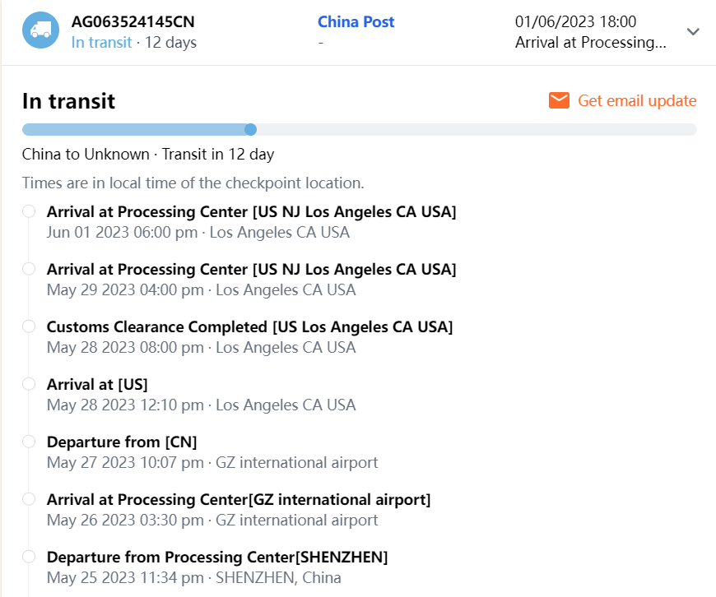Click the In transit section heading
Screen dimensions: 716x597
tap(68, 101)
